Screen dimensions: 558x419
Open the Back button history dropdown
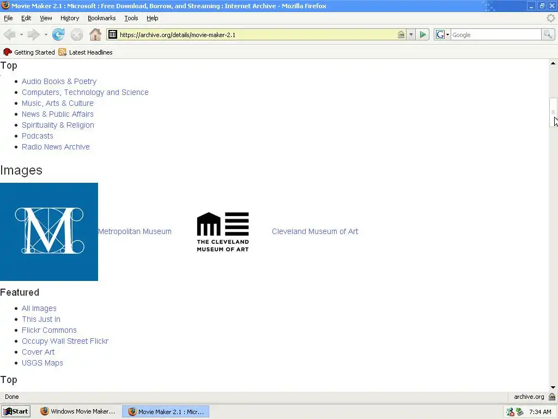pyautogui.click(x=21, y=34)
